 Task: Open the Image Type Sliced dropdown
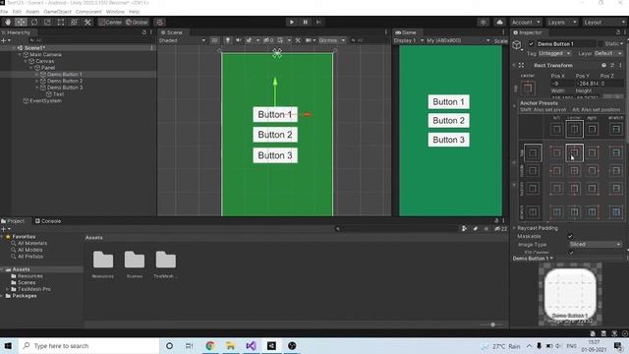pyautogui.click(x=596, y=244)
